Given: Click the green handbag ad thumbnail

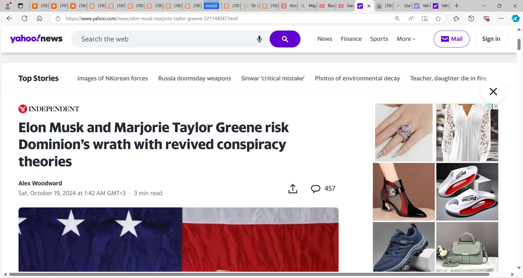Looking at the screenshot, I should (467, 247).
